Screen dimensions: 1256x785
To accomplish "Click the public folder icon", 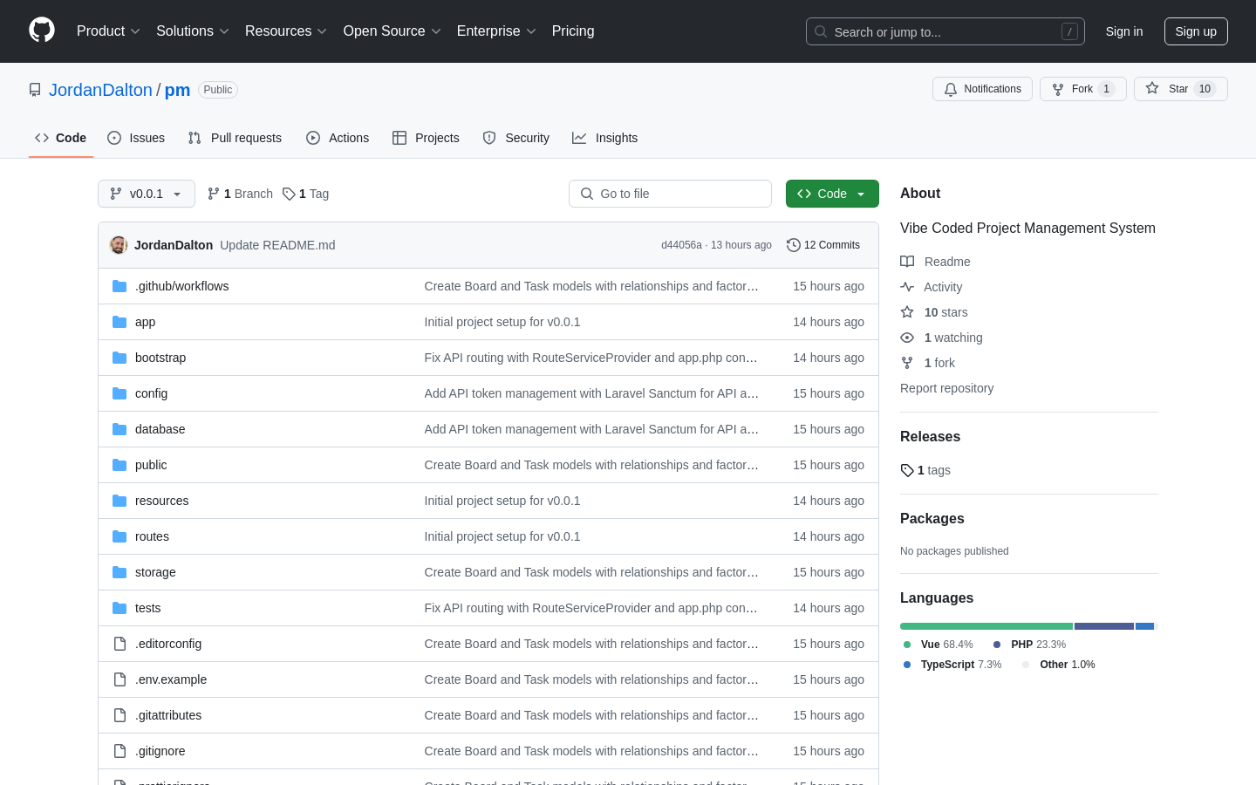I will click(x=119, y=465).
